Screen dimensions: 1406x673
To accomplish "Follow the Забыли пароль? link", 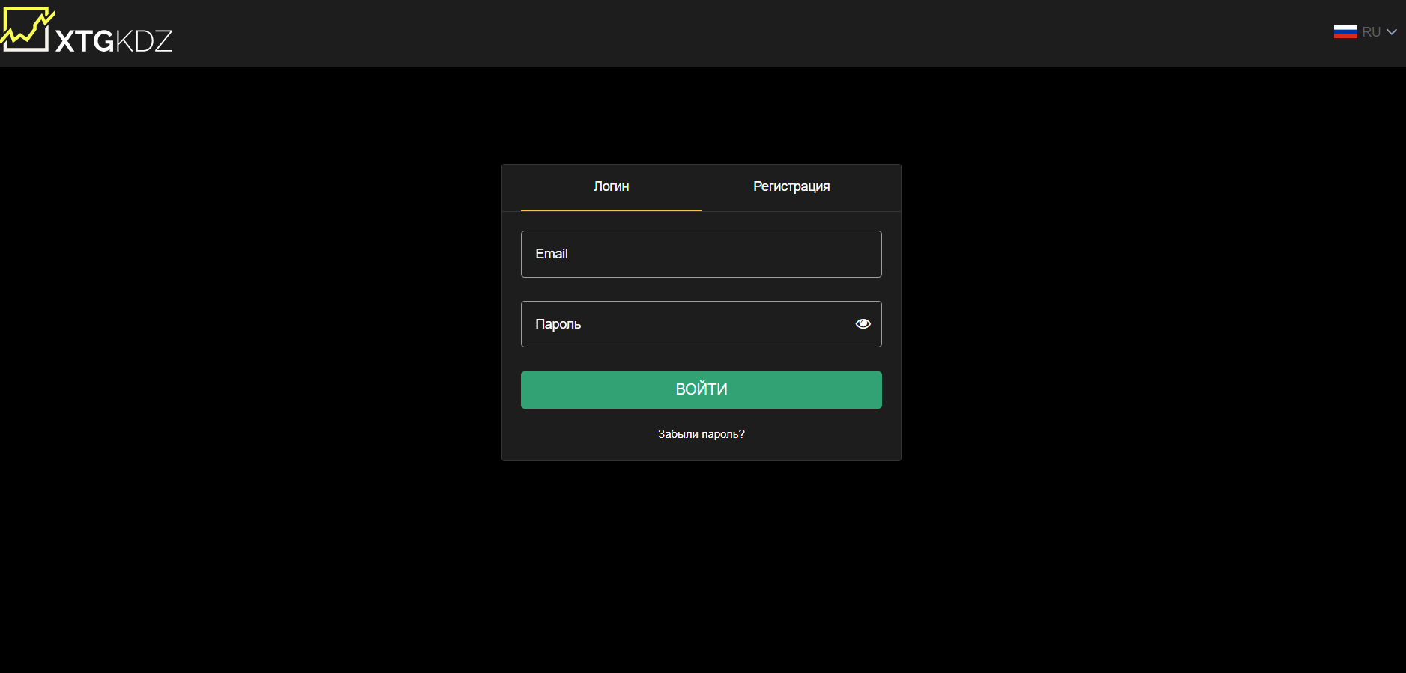I will [701, 434].
